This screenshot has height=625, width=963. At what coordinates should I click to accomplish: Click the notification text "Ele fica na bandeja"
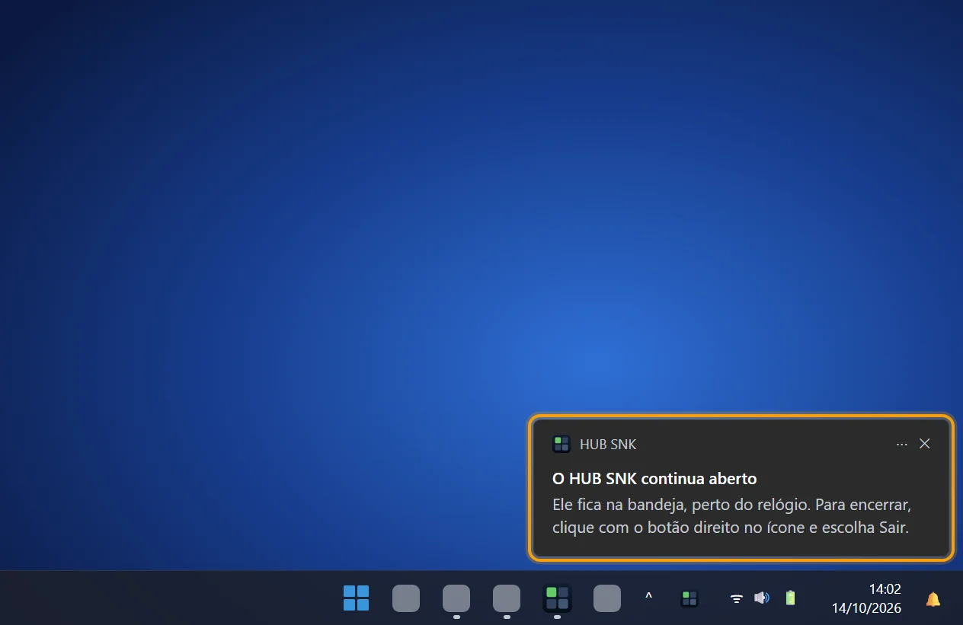click(618, 505)
